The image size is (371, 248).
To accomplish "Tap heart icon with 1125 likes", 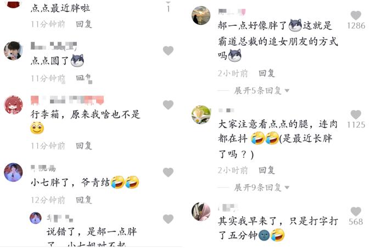I will pos(356,114).
